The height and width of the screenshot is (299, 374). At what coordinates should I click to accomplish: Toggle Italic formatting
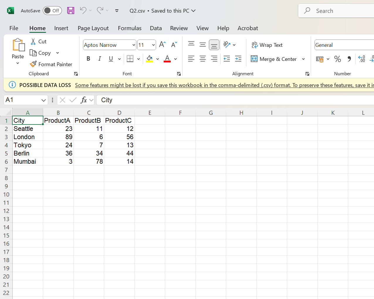(100, 59)
